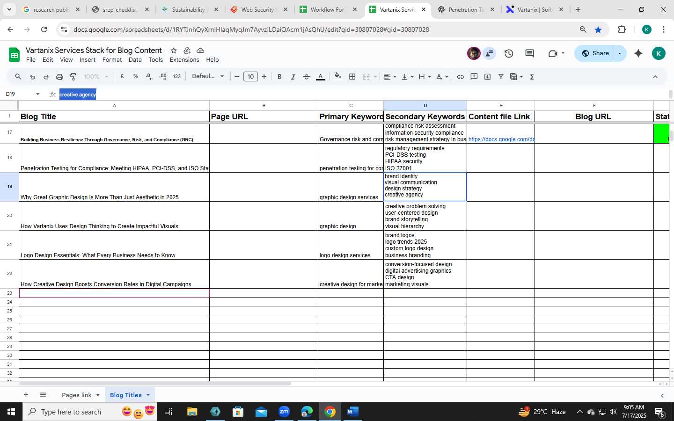The height and width of the screenshot is (421, 674).
Task: Open the Extensions menu
Action: (x=184, y=60)
